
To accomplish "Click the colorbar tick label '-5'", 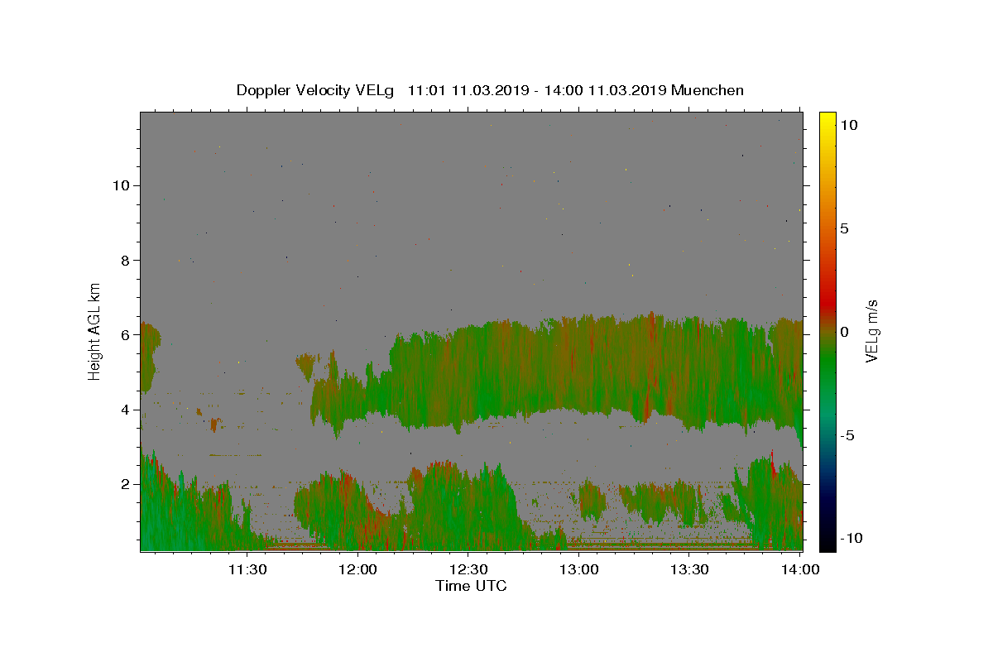I will point(847,435).
